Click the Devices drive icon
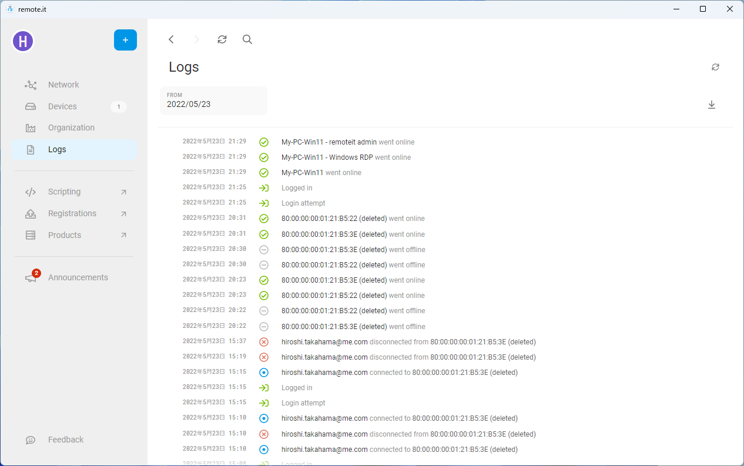 tap(31, 106)
